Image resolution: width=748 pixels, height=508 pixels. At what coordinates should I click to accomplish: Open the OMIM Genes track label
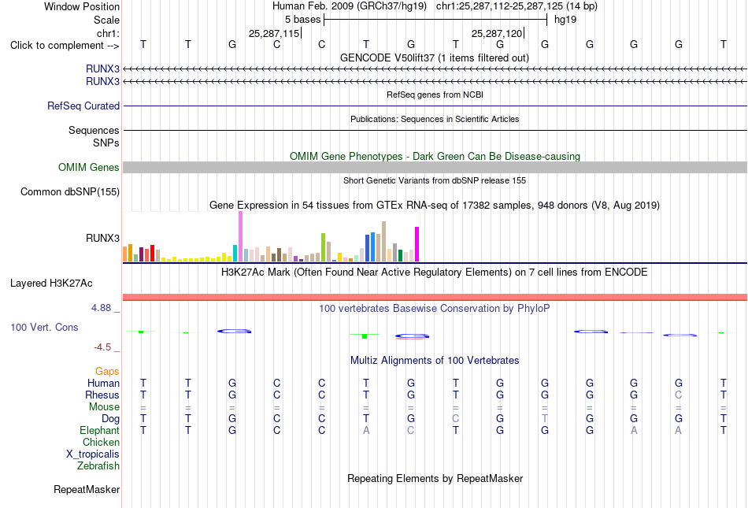point(89,168)
